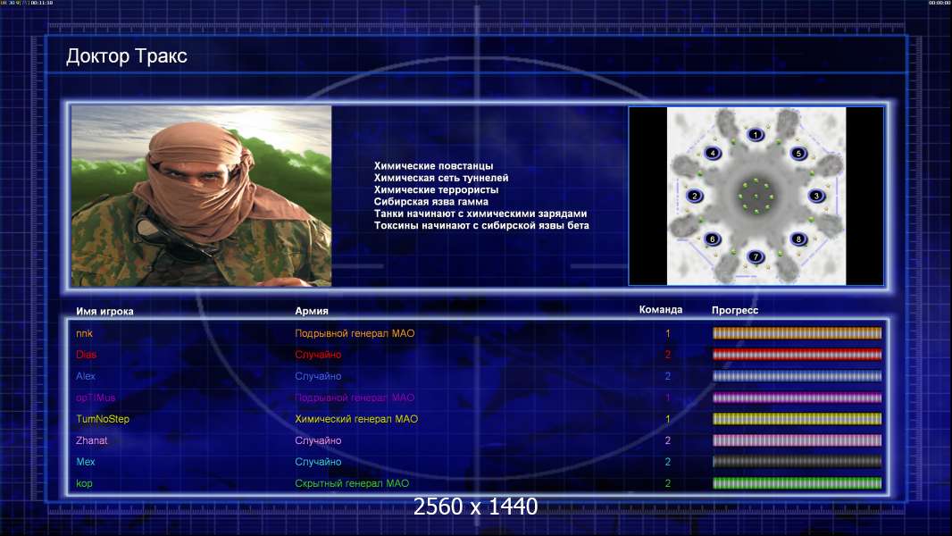Click 'Подрывной генерал МАО' in nnk's row
Screen dimensions: 952x536
(355, 333)
